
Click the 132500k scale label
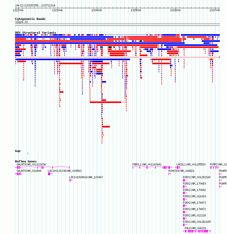(136, 10)
